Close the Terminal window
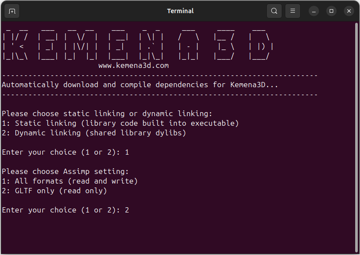This screenshot has height=255, width=360. [349, 11]
